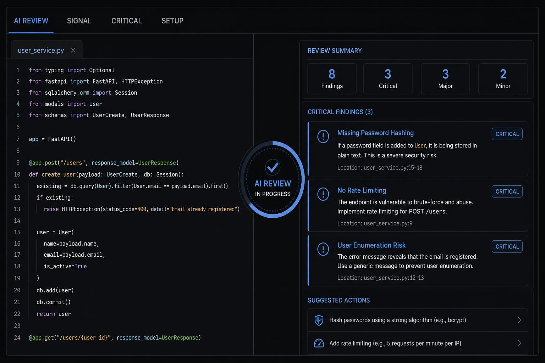Open the 8 Findings summary card
The height and width of the screenshot is (363, 545).
tap(332, 79)
